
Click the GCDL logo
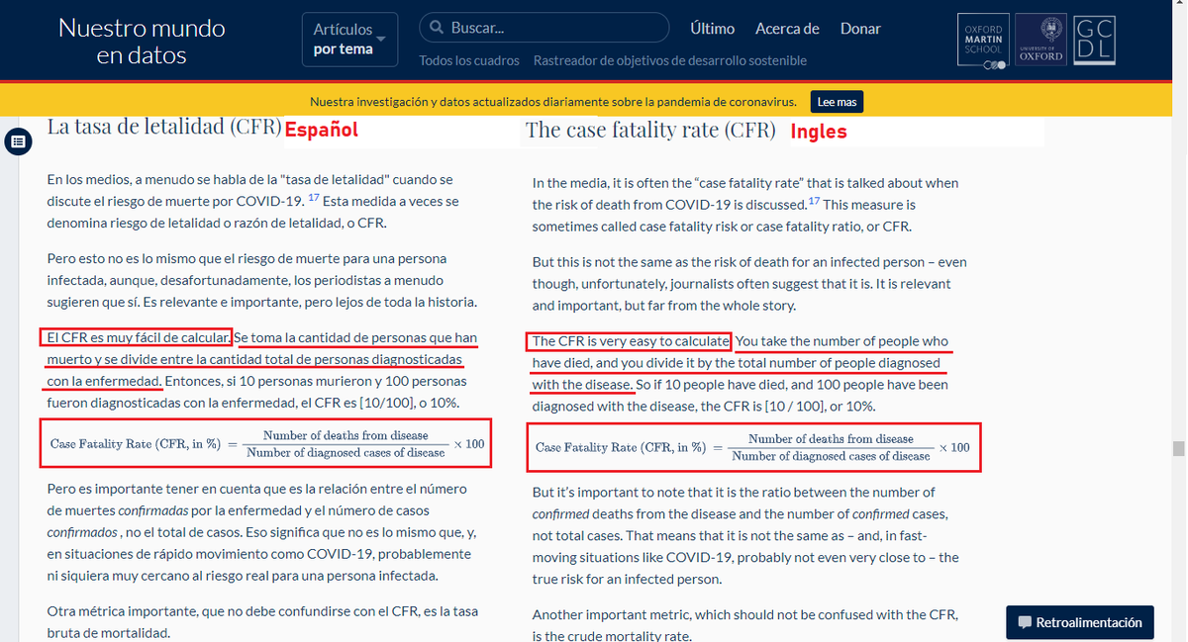[x=1094, y=40]
